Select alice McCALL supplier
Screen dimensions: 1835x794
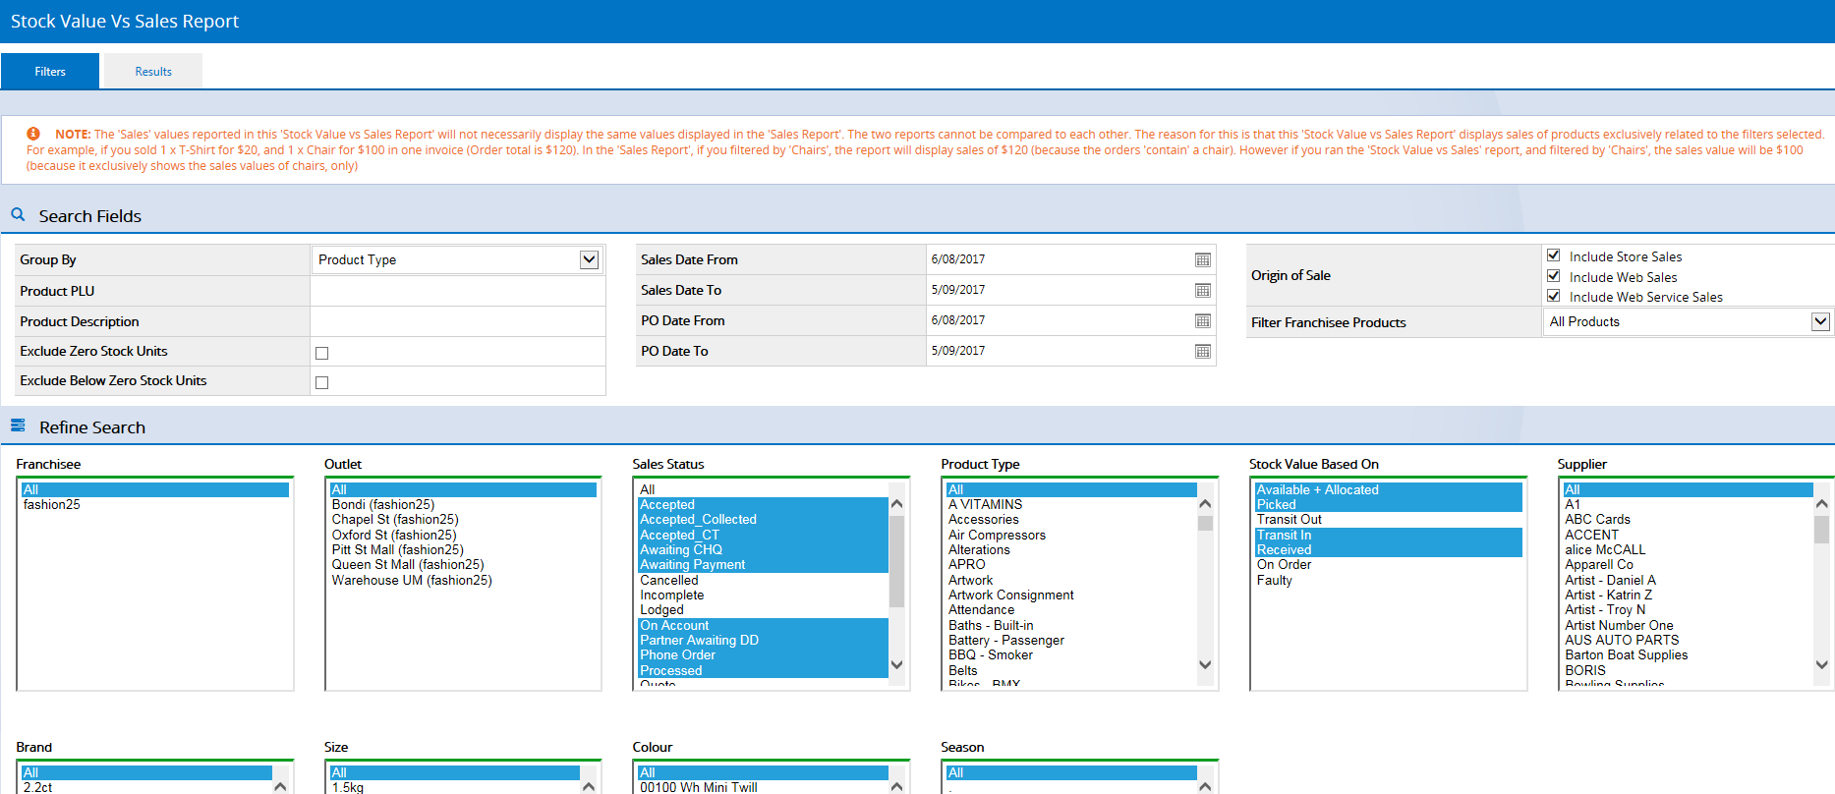point(1688,550)
